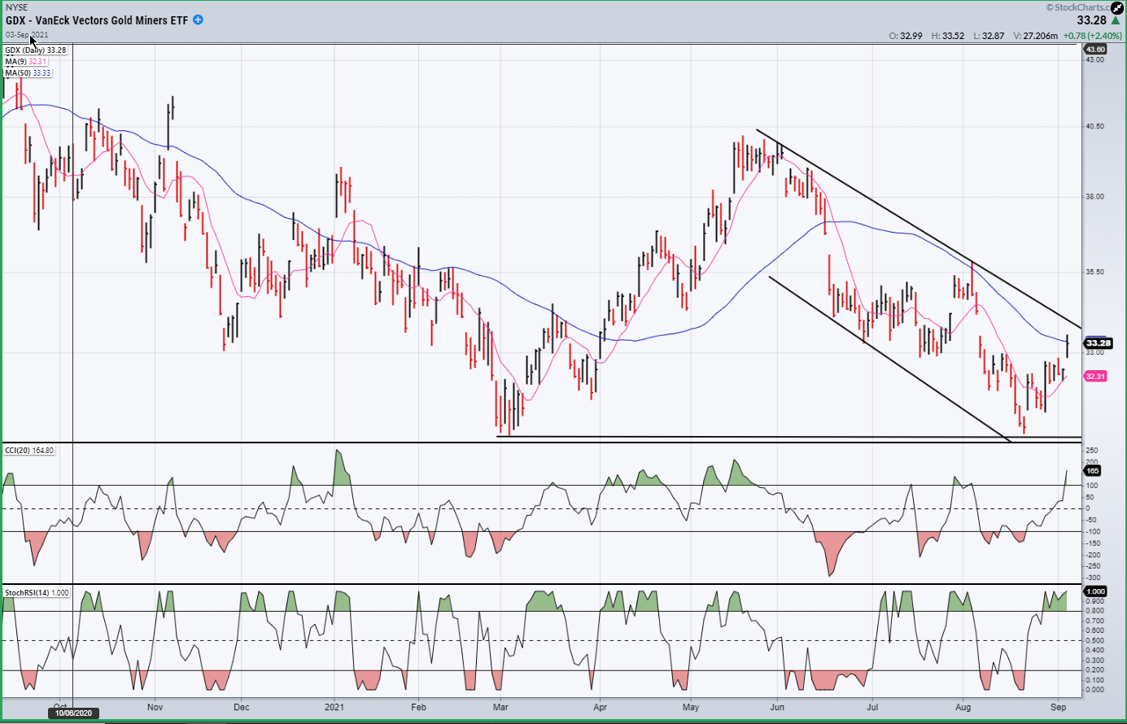Select the horizontal support line near bottom
Image resolution: width=1127 pixels, height=724 pixels.
[789, 438]
